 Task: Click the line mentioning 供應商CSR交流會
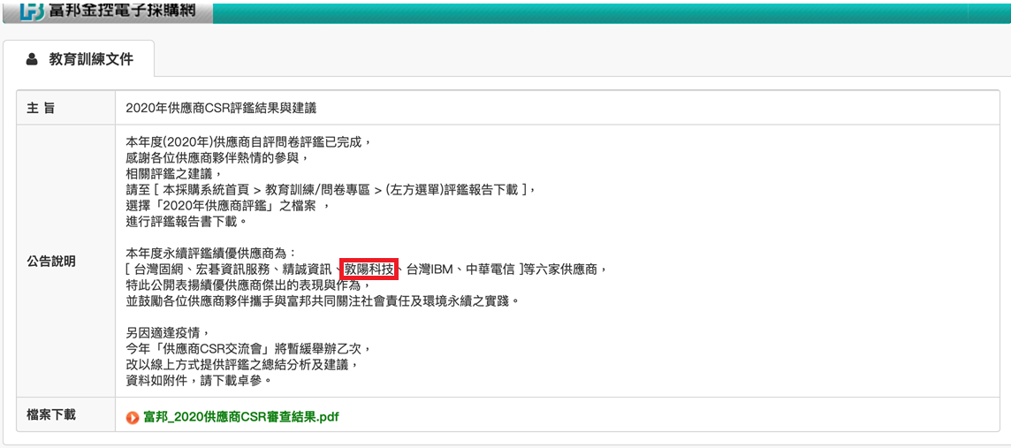coord(249,349)
